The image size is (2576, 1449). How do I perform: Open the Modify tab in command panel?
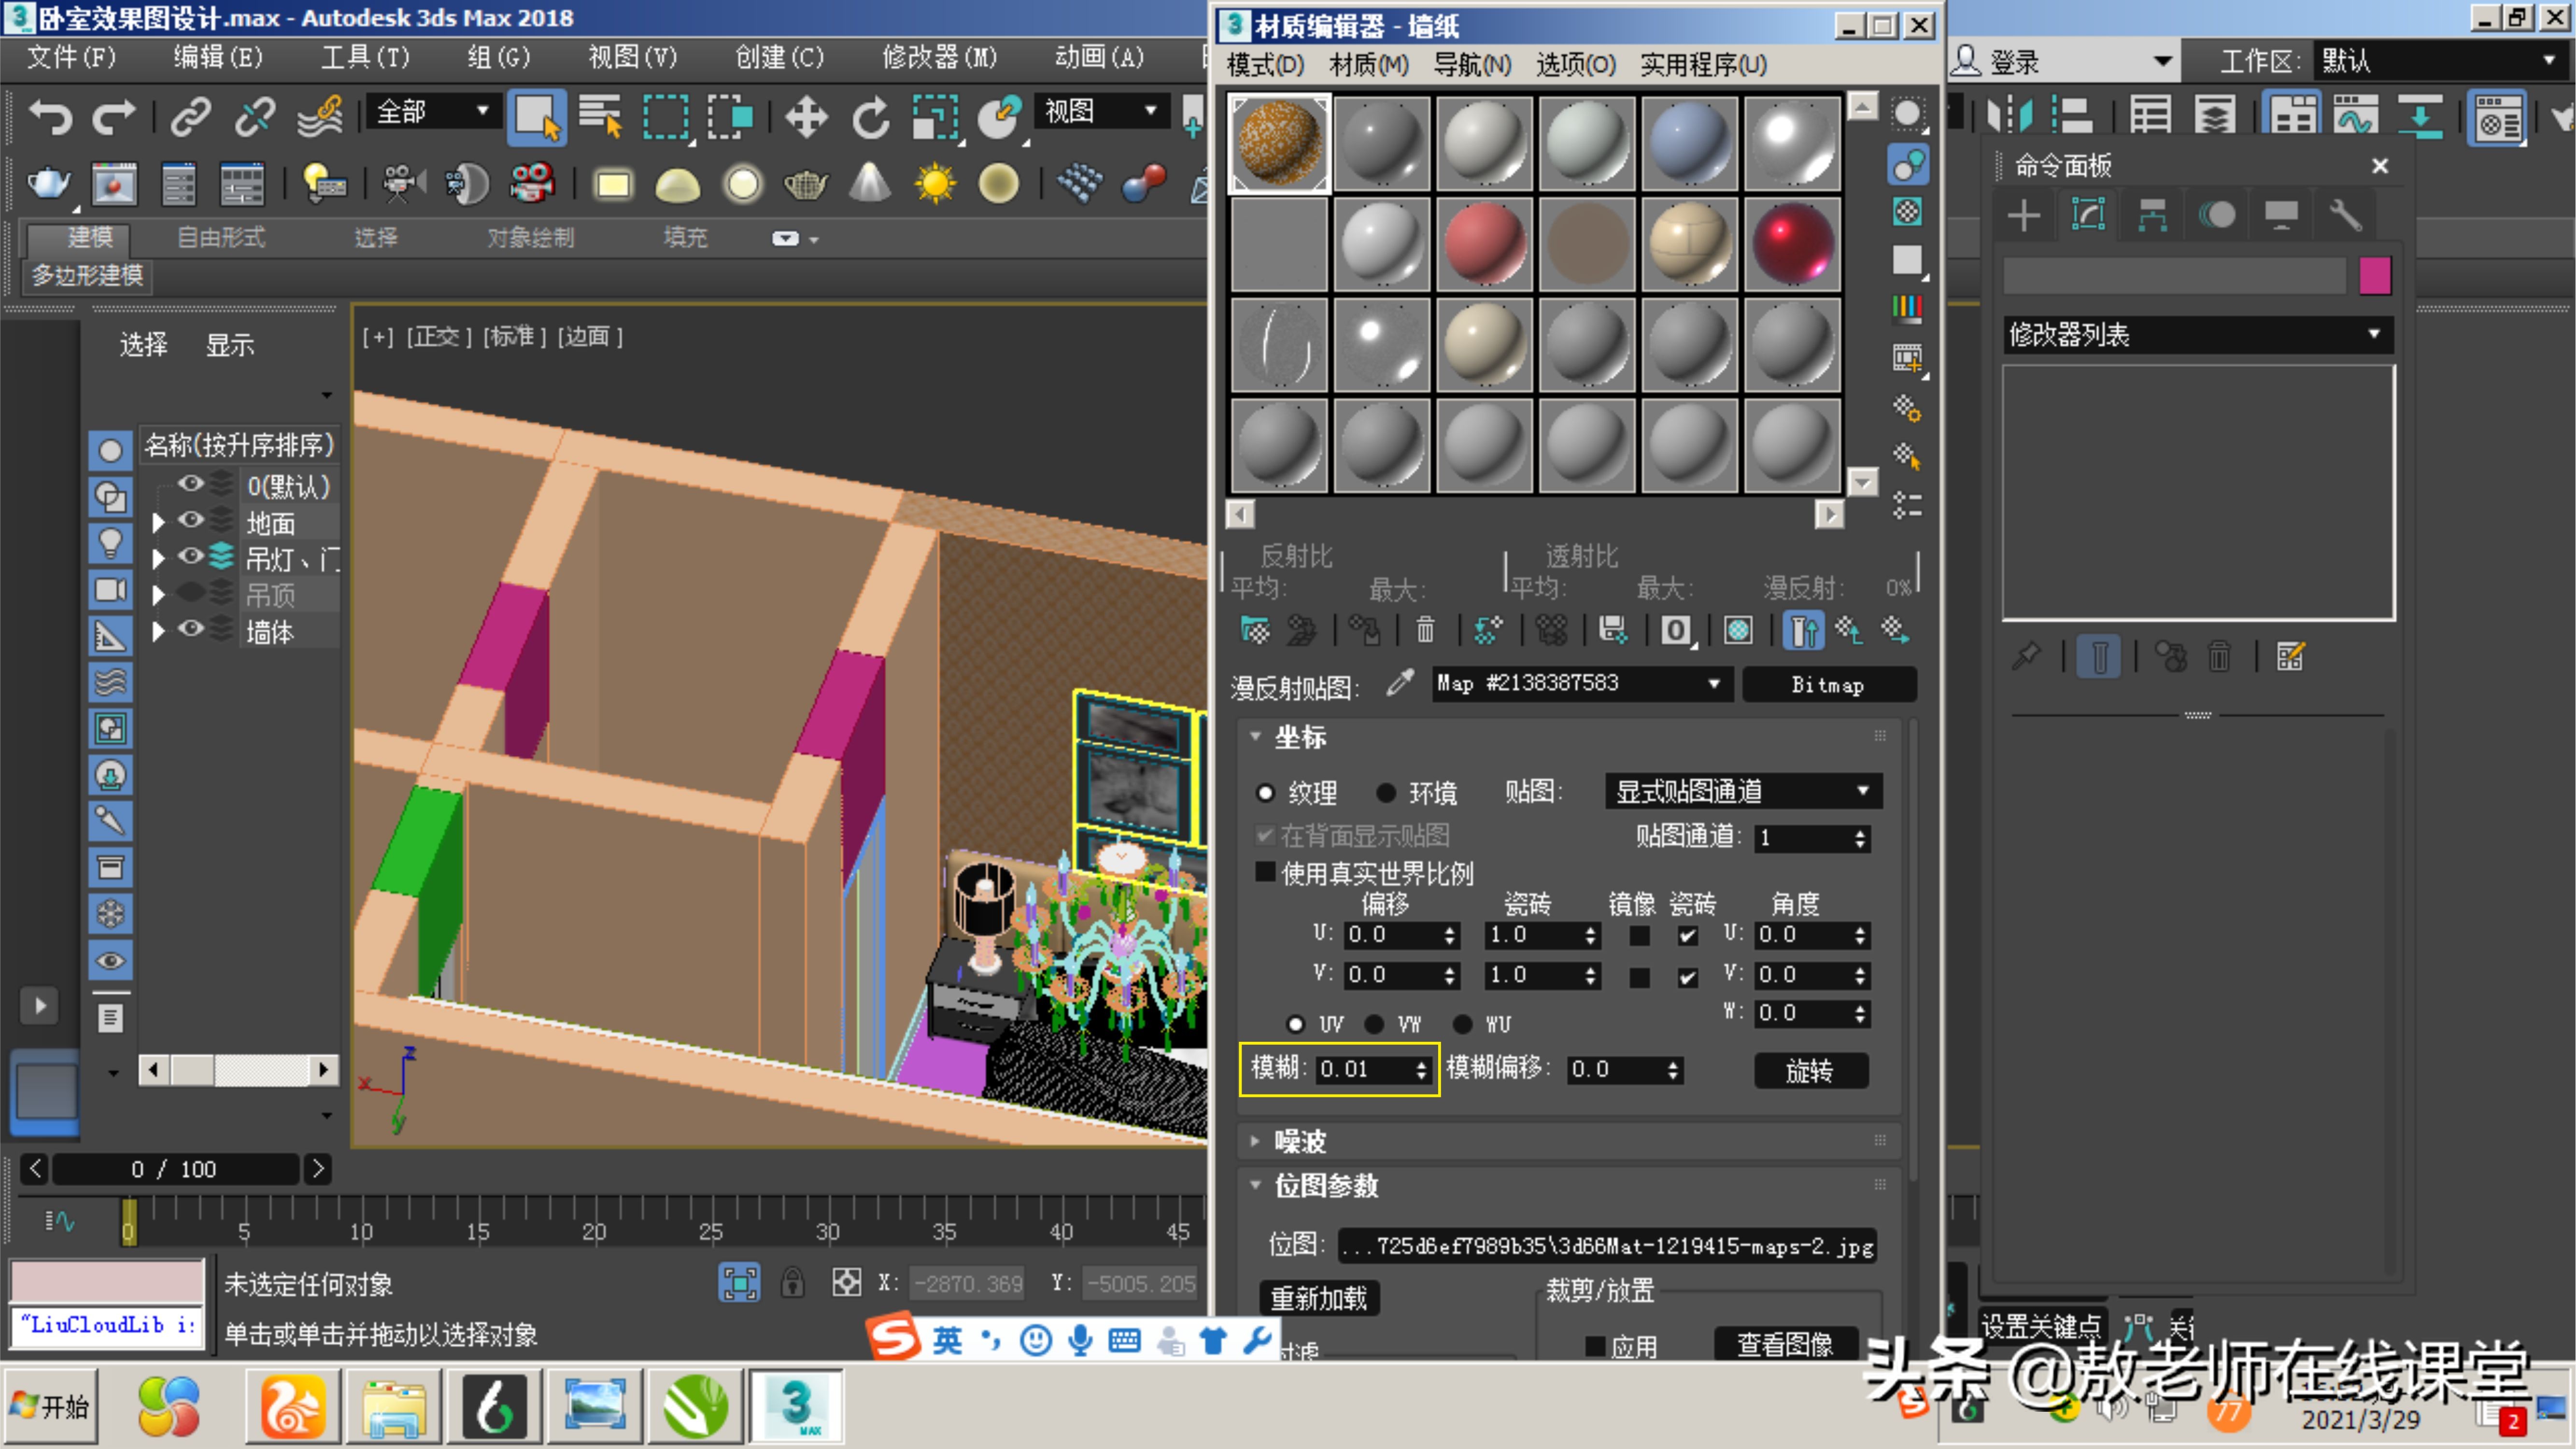coord(2088,215)
